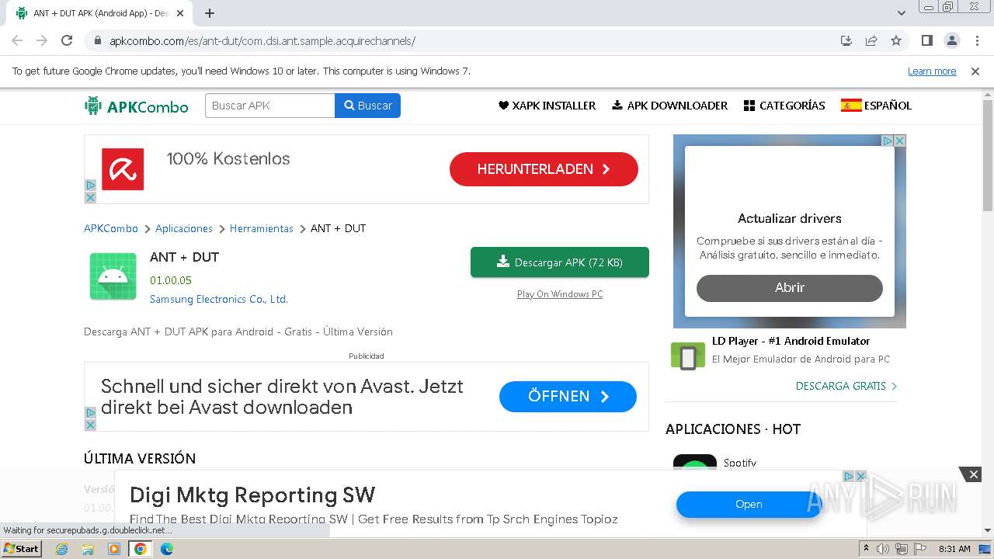Close the Actualizar drivers sidebar ad
Image resolution: width=994 pixels, height=559 pixels.
(x=900, y=141)
